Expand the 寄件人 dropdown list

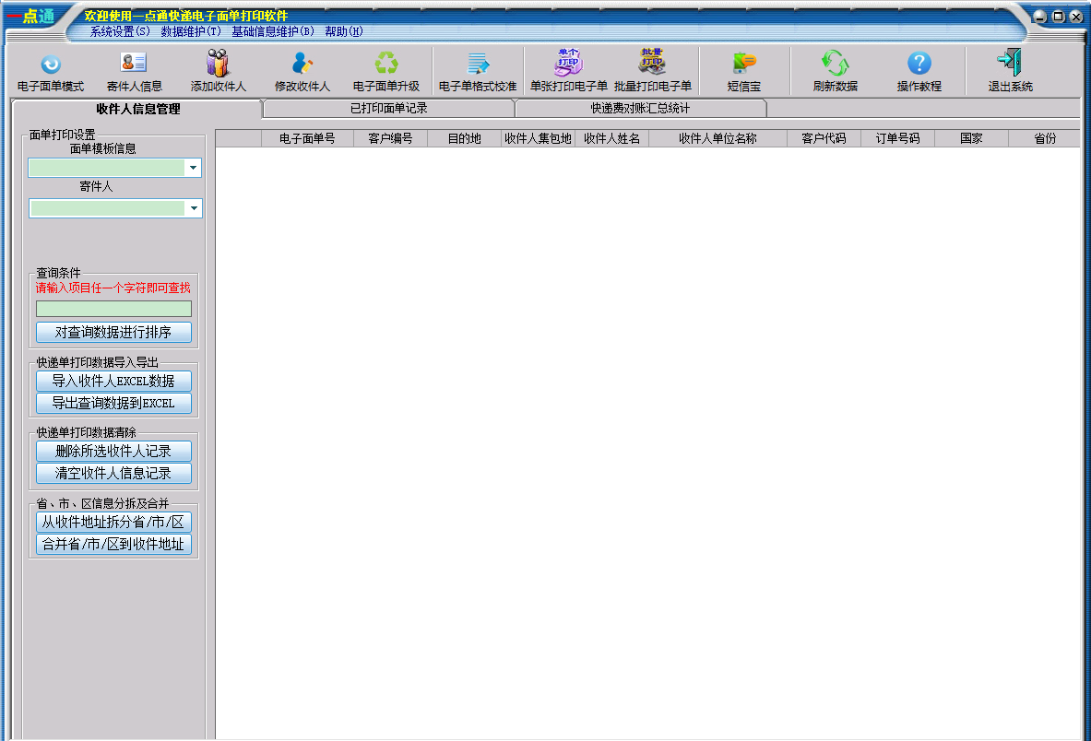pyautogui.click(x=193, y=209)
